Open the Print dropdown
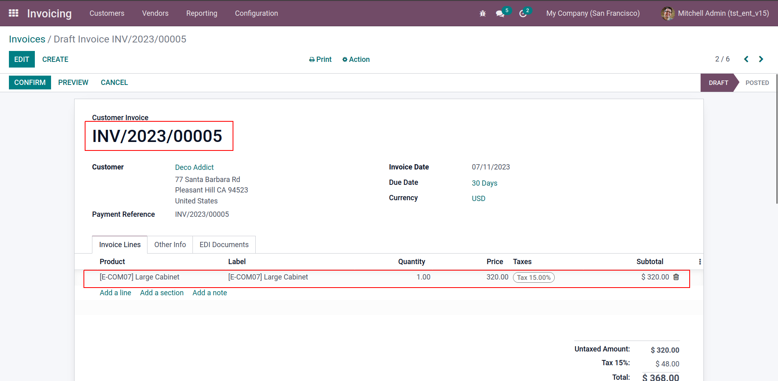 320,59
